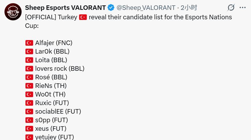Image resolution: width=251 pixels, height=140 pixels.
Task: Open the three-dot more options menu
Action: click(243, 8)
